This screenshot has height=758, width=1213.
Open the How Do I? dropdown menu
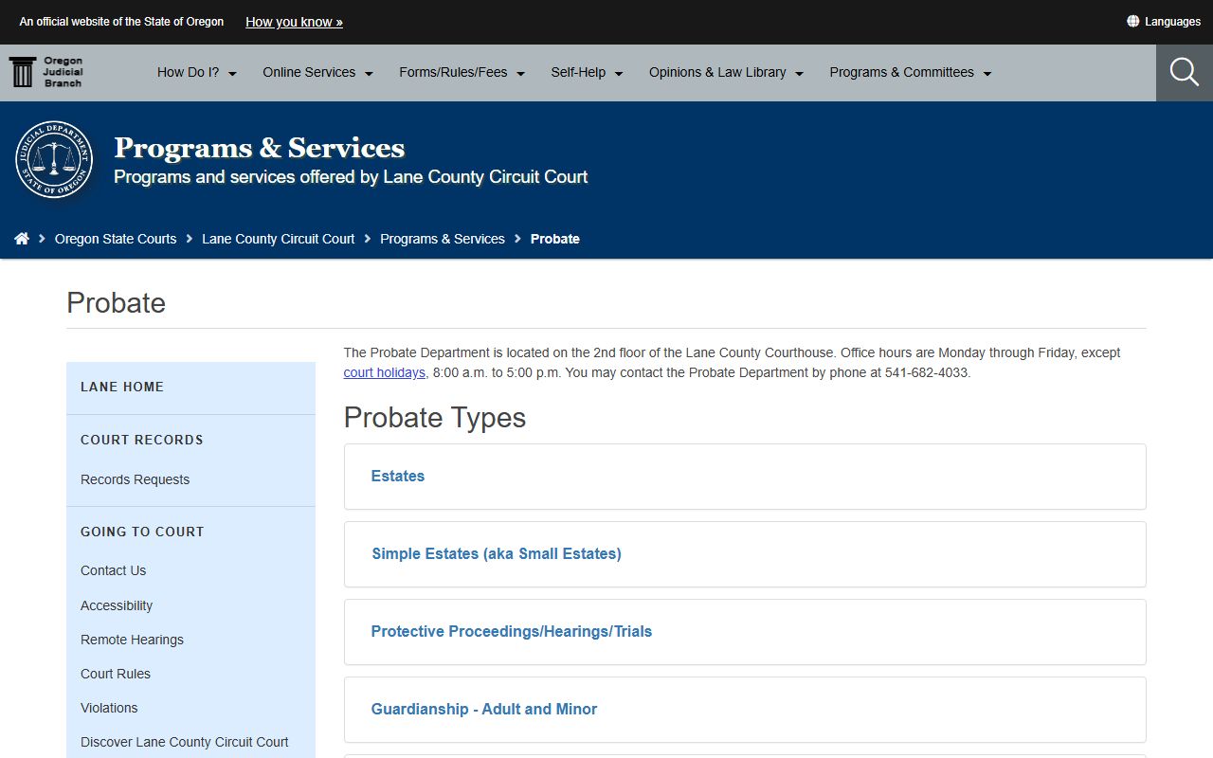(x=197, y=72)
